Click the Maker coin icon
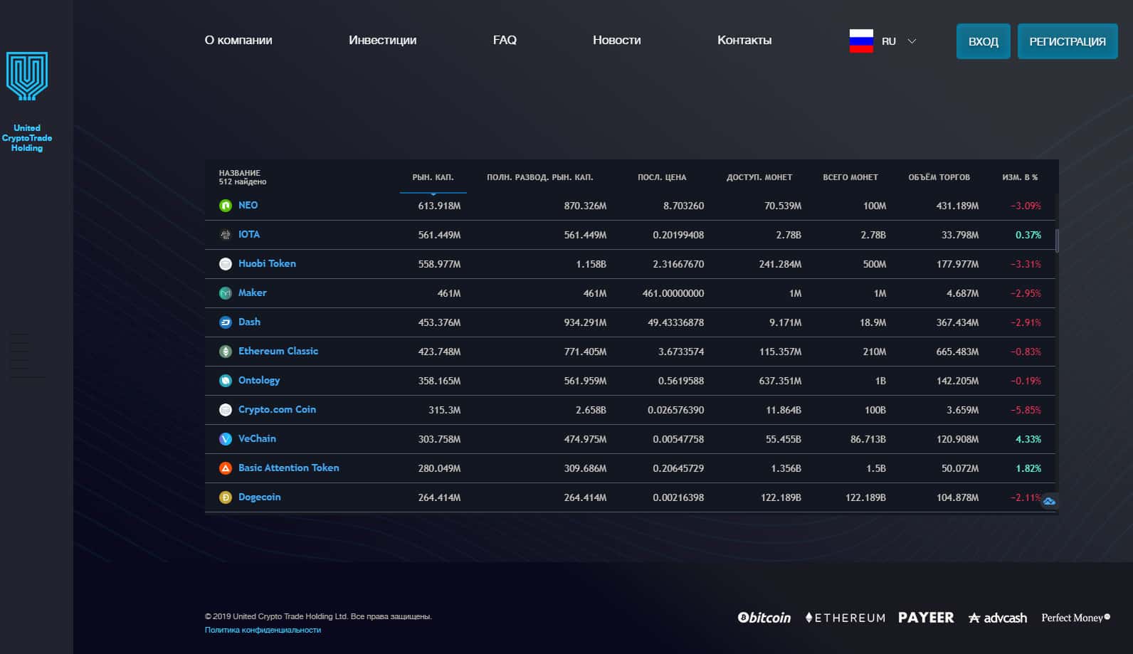Screen dimensions: 1133x654 point(226,293)
